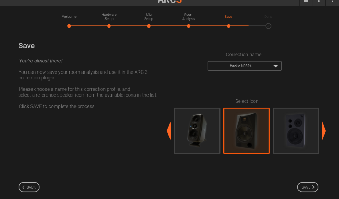Viewport: 339px width, 199px height.
Task: Select the right-hand multi-driver speaker icon
Action: (296, 131)
